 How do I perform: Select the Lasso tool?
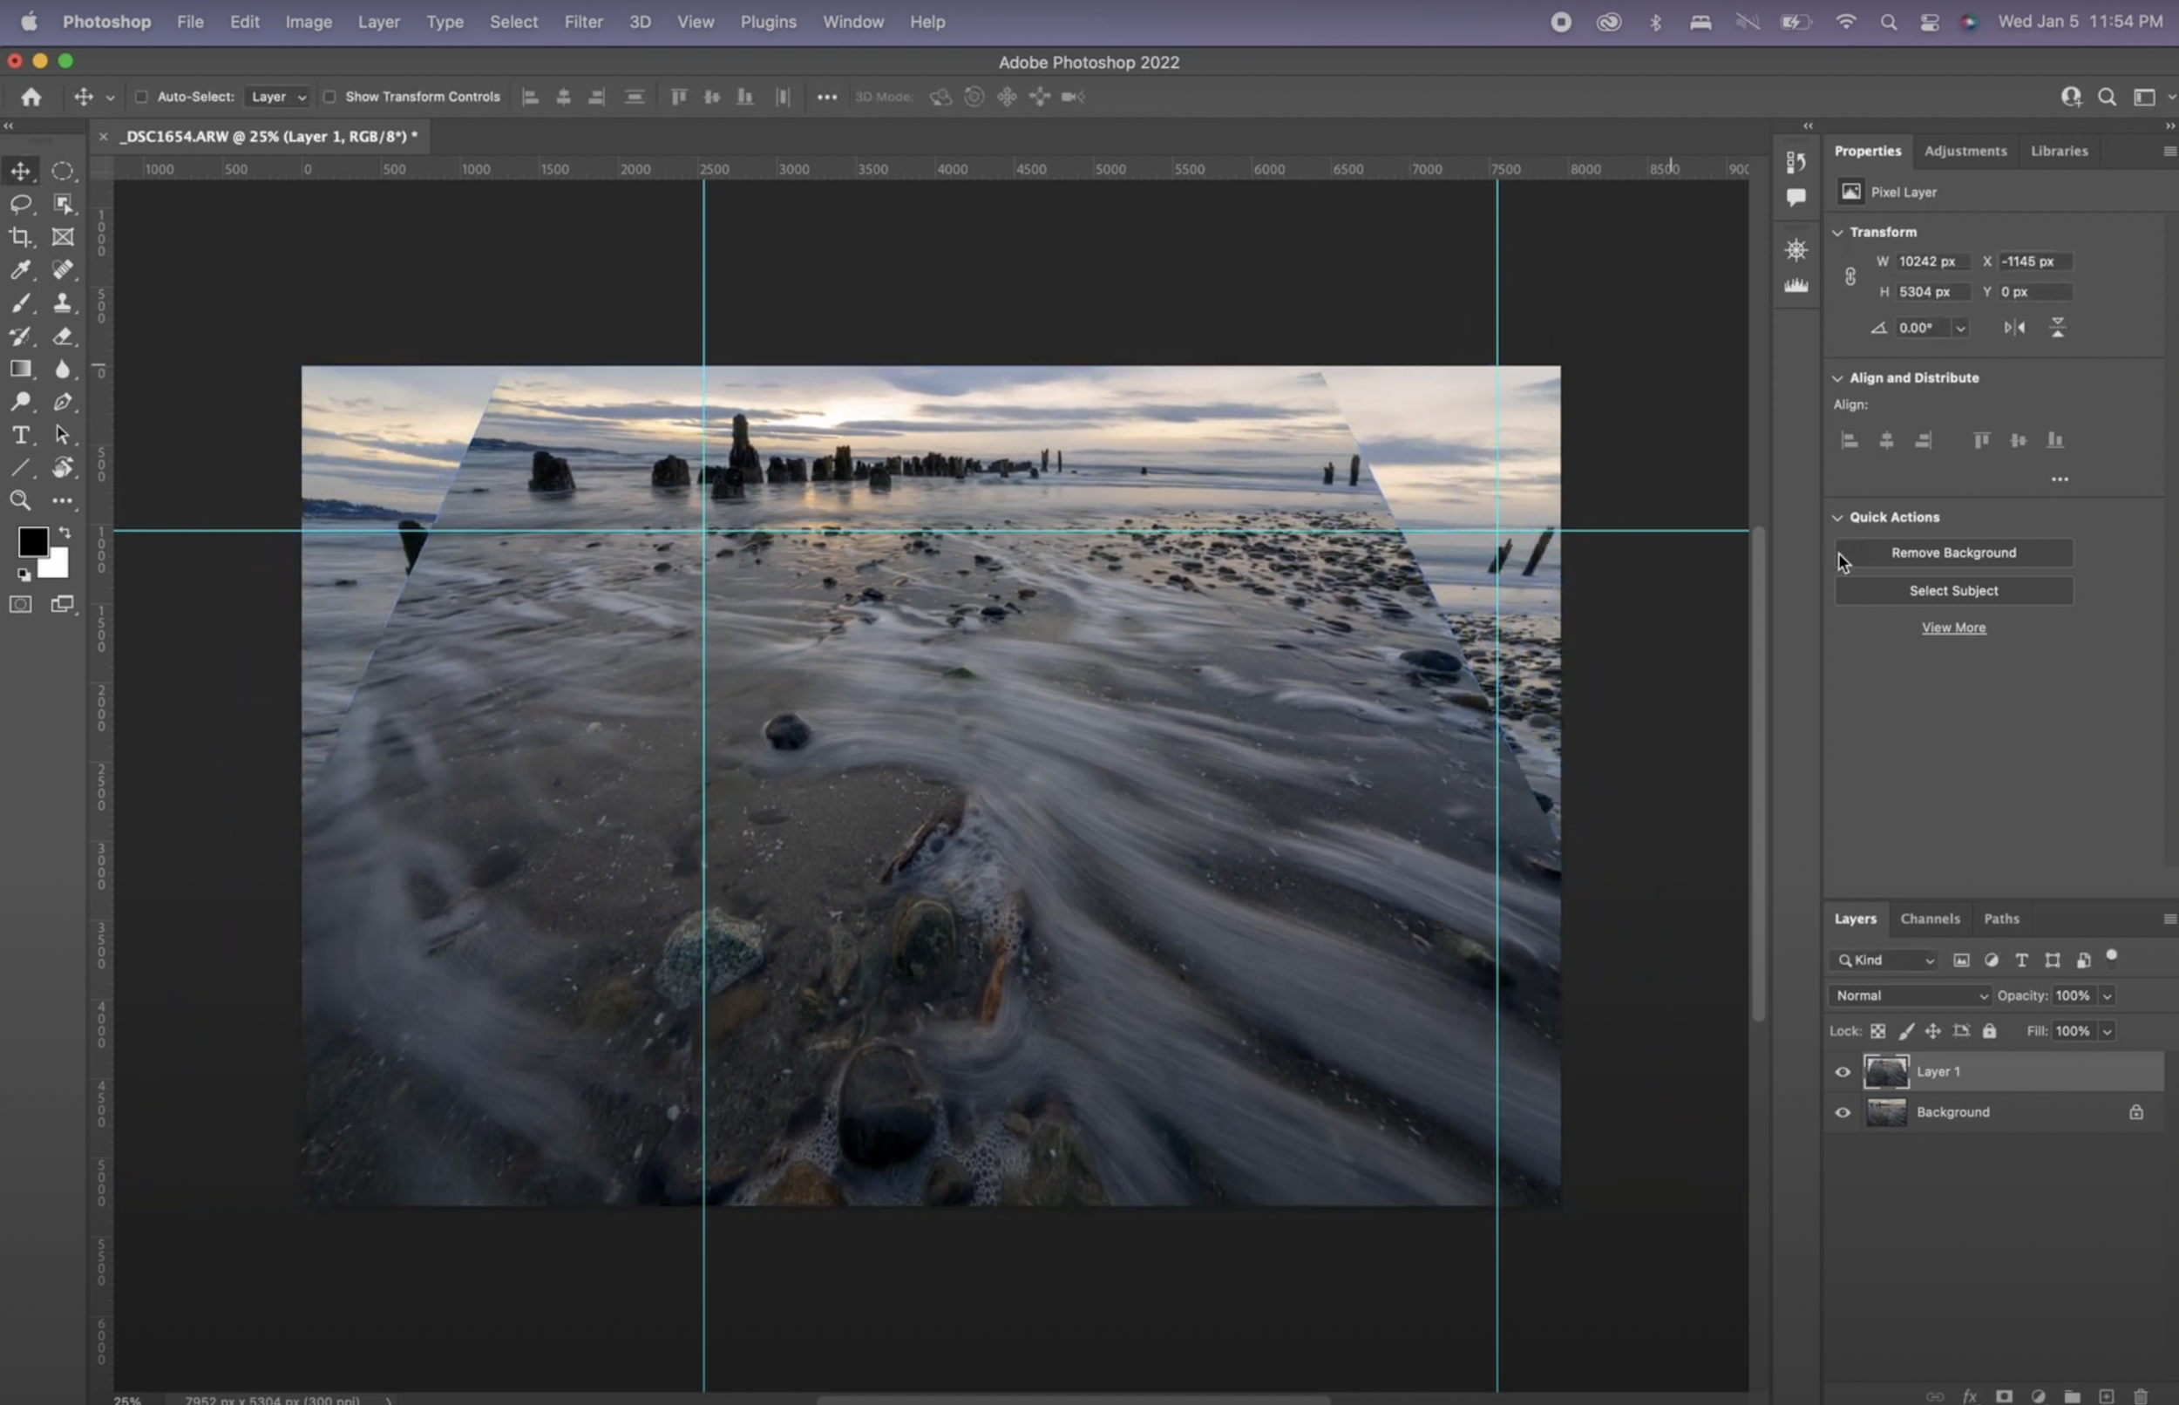click(20, 203)
